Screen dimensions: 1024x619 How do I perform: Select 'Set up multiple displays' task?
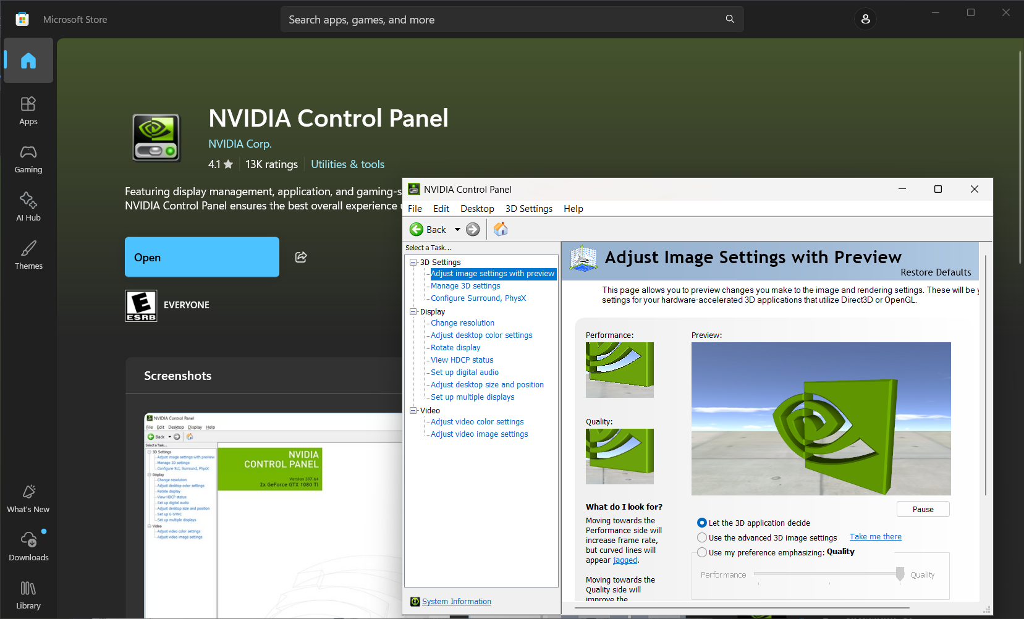point(472,397)
